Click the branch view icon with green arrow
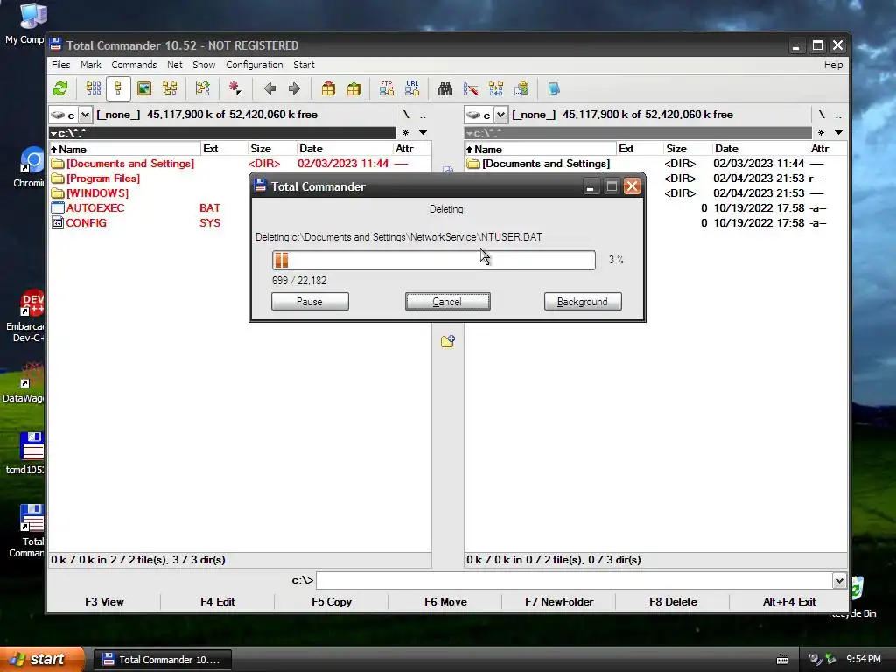The image size is (896, 672). tap(202, 88)
